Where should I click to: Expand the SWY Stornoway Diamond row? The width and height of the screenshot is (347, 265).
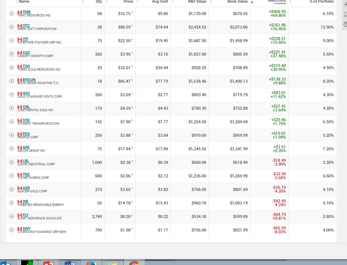click(11, 230)
